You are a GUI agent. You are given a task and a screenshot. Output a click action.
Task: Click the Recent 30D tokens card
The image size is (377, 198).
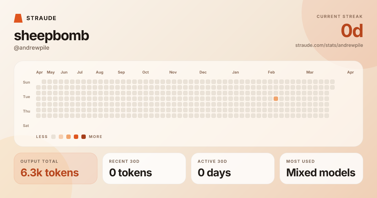click(144, 168)
